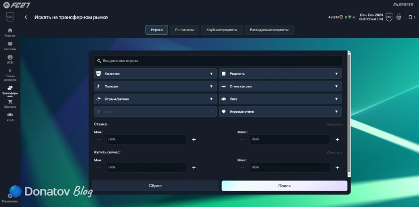The image size is (419, 207).
Task: Open Составы squads section
Action: (10, 46)
